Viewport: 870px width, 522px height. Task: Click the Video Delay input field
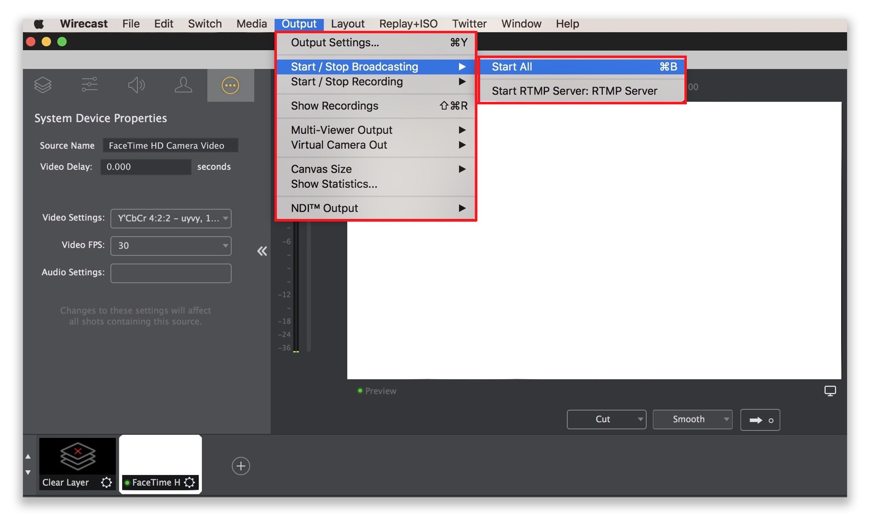pyautogui.click(x=146, y=166)
